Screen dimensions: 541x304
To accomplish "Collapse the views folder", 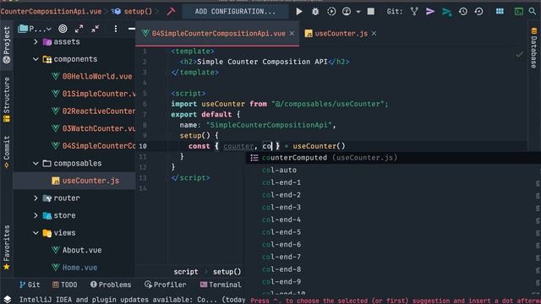I will pyautogui.click(x=36, y=233).
